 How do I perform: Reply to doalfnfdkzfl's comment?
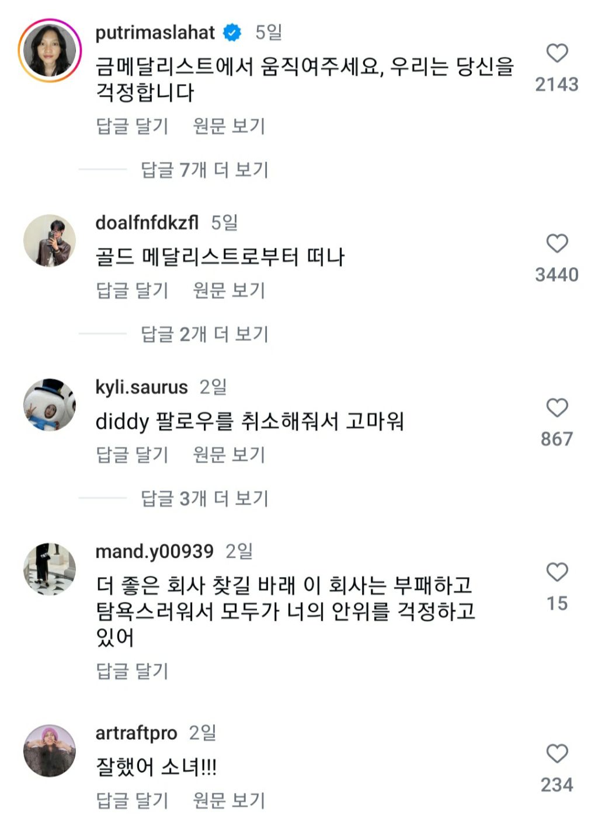[x=132, y=291]
